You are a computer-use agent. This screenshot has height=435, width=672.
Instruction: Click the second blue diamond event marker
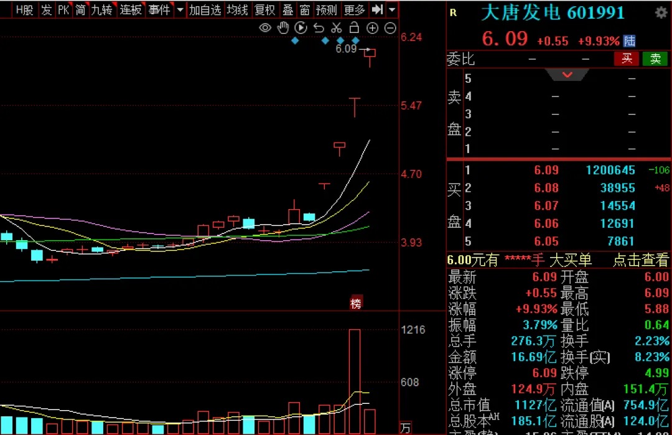click(325, 40)
